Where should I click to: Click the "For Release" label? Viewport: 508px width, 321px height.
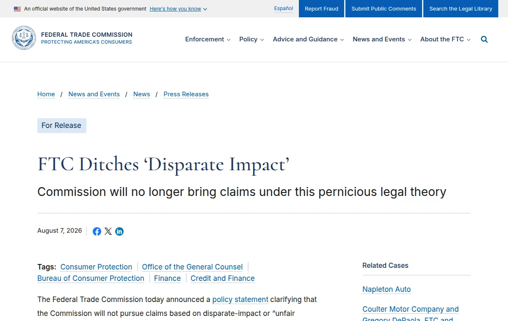pos(62,125)
